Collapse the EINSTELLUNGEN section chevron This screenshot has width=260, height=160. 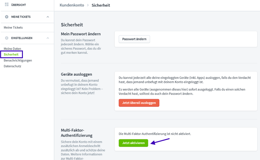pos(48,38)
